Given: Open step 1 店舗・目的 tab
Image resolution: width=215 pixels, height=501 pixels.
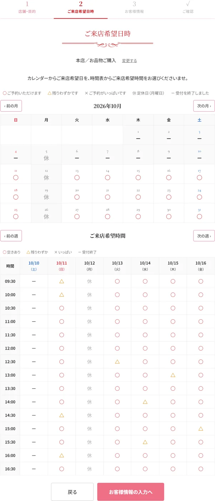Looking at the screenshot, I should pos(27,8).
